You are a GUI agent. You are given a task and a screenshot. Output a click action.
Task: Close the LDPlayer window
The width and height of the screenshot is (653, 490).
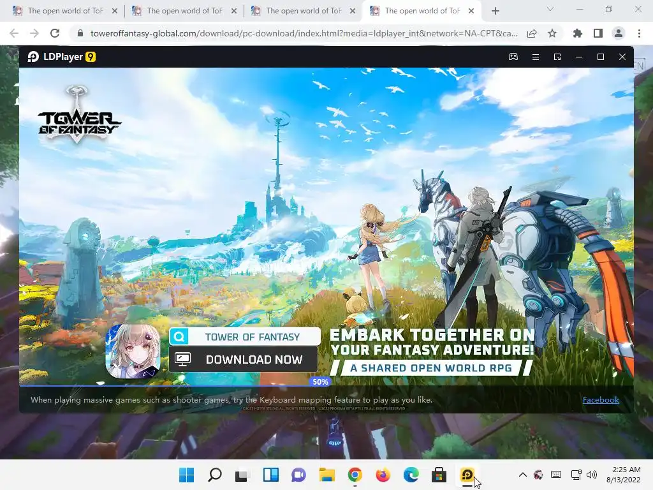point(622,57)
